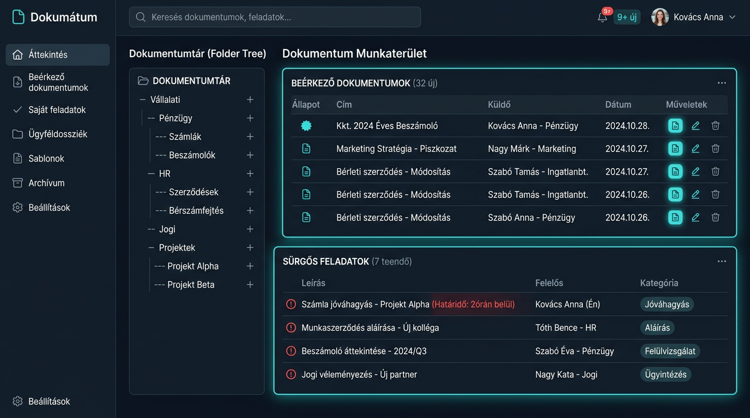The image size is (750, 418).
Task: Select Számlák in the folder tree
Action: pos(185,137)
